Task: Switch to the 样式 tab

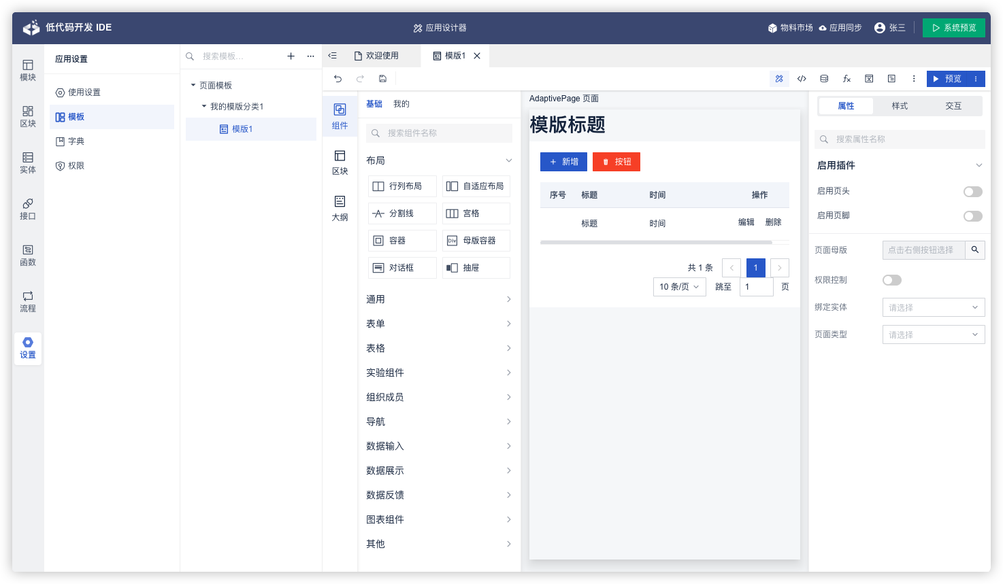Action: click(900, 106)
